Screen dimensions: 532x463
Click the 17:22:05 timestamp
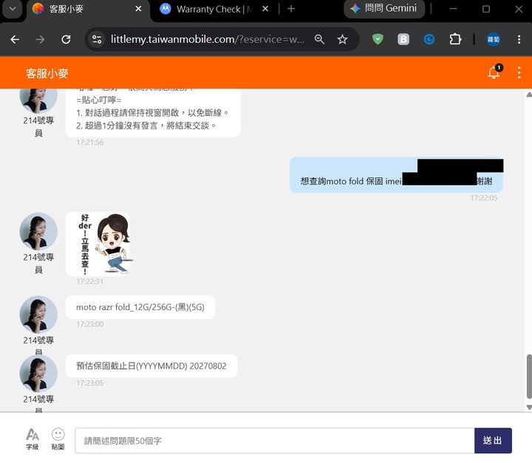(484, 198)
